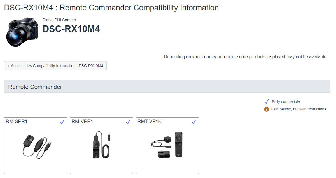Click the Remote Commander section header

coord(35,87)
